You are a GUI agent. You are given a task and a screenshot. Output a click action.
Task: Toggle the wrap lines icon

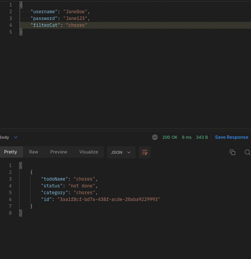pyautogui.click(x=145, y=152)
